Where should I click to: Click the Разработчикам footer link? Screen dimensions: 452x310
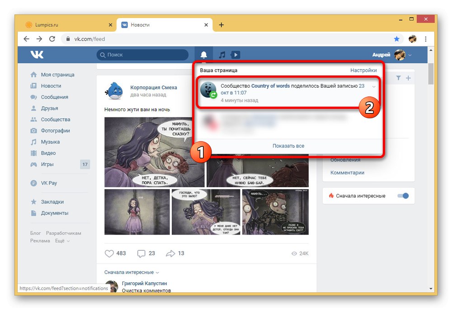click(x=63, y=233)
